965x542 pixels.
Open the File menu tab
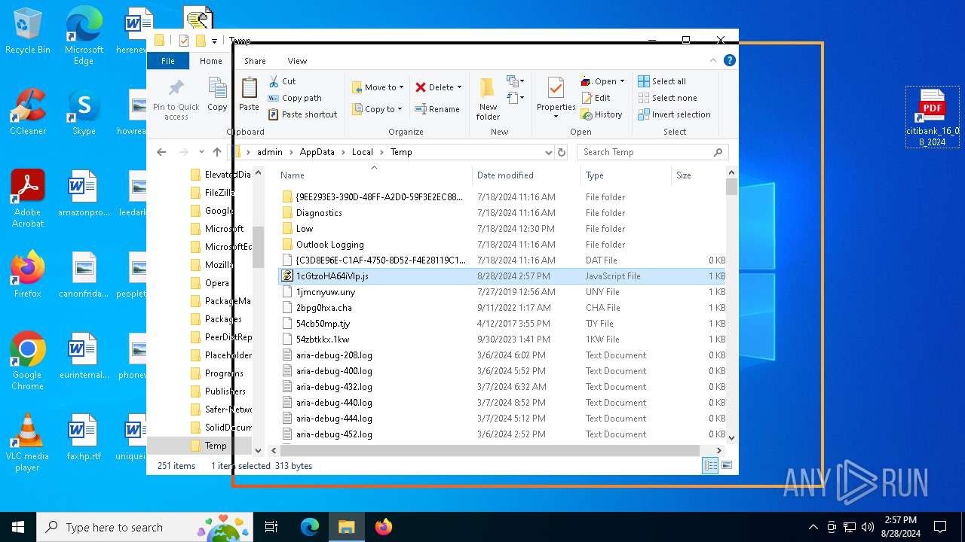(167, 61)
